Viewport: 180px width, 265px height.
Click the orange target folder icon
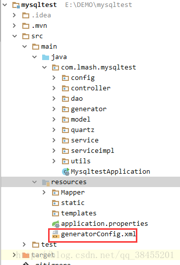click(26, 255)
